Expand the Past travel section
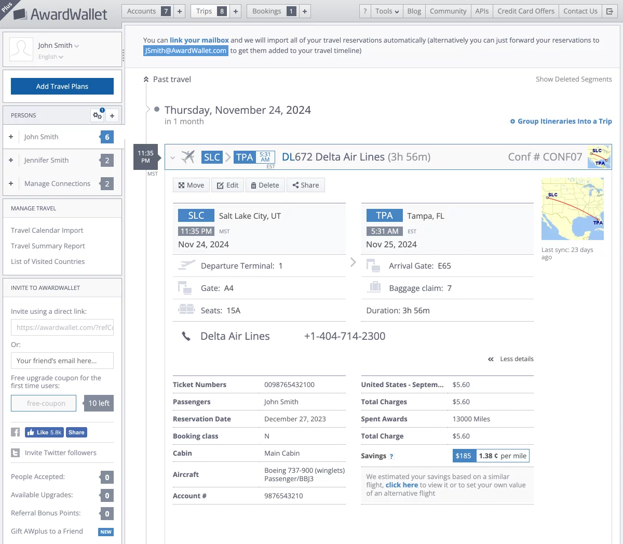The width and height of the screenshot is (623, 544). pos(167,79)
